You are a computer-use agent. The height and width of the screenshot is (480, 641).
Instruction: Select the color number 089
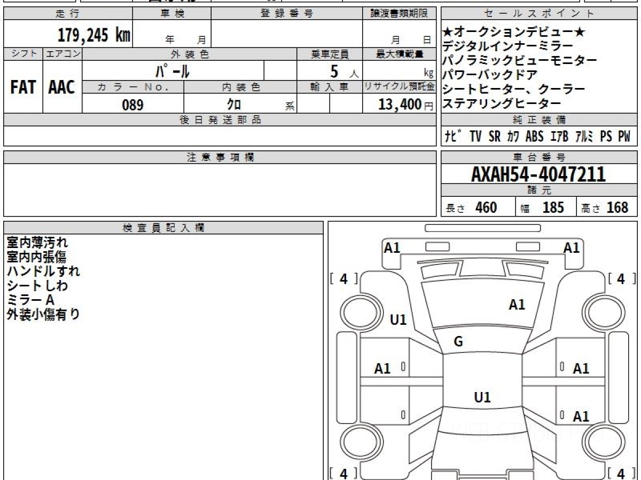(x=133, y=105)
